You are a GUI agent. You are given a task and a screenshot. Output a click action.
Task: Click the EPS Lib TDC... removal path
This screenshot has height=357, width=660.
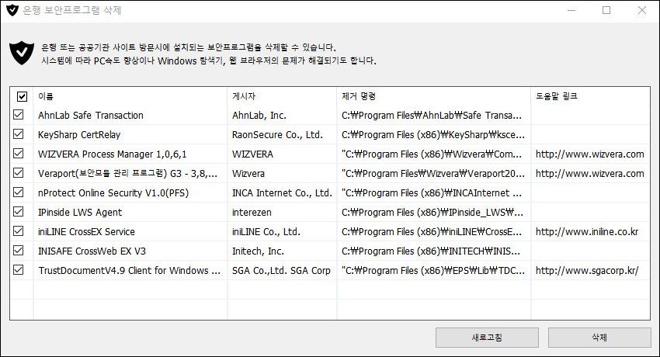point(433,270)
